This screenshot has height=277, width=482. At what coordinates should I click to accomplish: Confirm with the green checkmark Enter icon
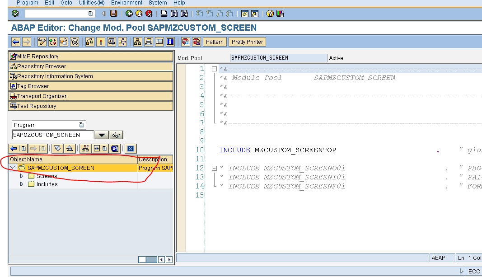[x=15, y=13]
